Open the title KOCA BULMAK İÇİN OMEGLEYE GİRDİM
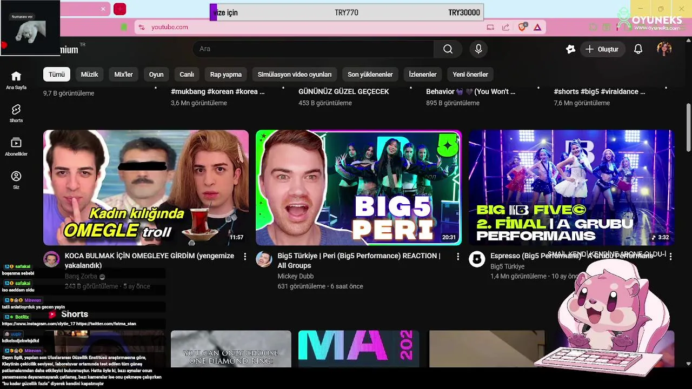The width and height of the screenshot is (692, 389). [149, 260]
